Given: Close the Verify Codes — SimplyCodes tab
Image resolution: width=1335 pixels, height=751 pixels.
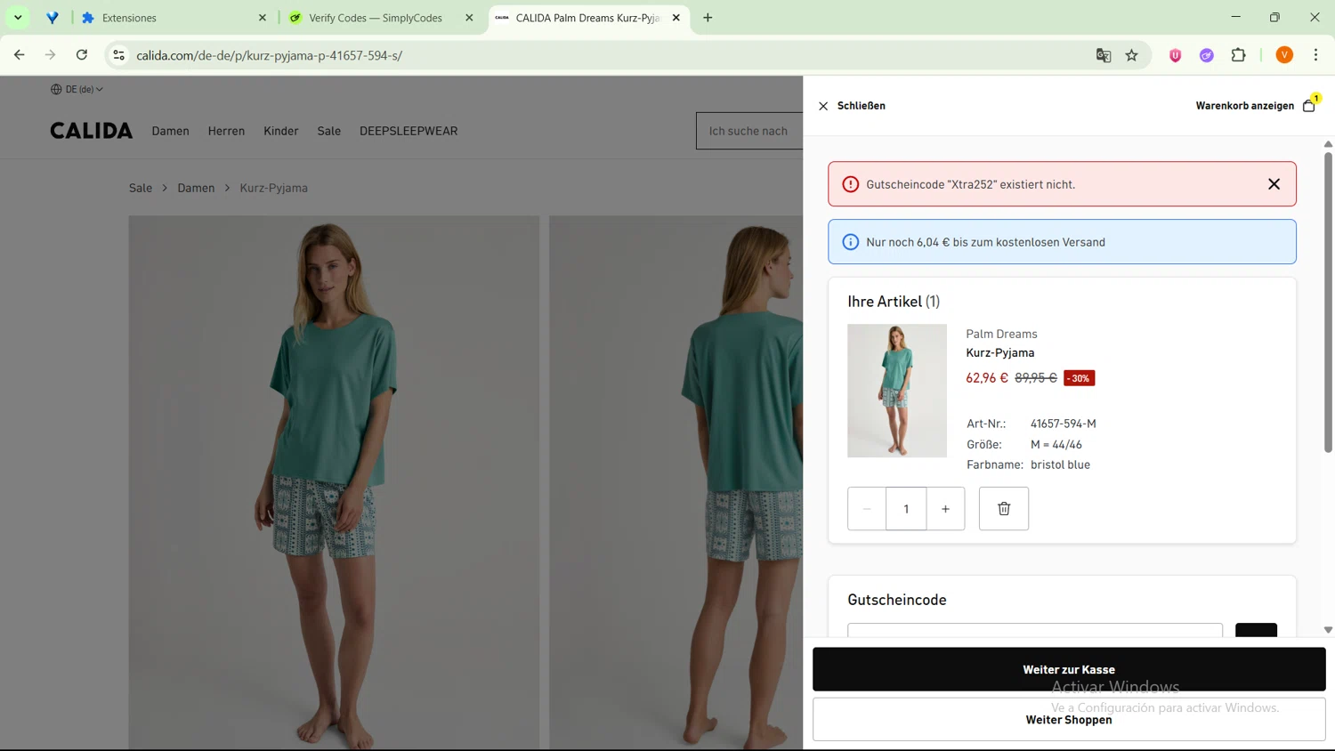Looking at the screenshot, I should [x=469, y=18].
